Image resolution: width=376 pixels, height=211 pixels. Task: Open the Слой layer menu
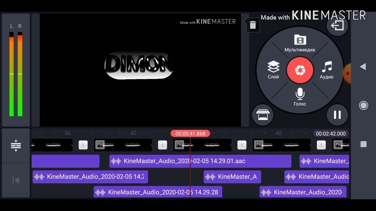[x=273, y=70]
